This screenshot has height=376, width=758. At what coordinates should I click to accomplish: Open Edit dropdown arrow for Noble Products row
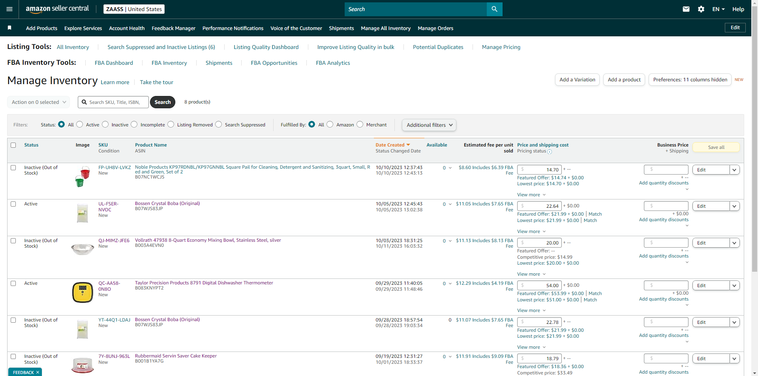[x=734, y=170]
